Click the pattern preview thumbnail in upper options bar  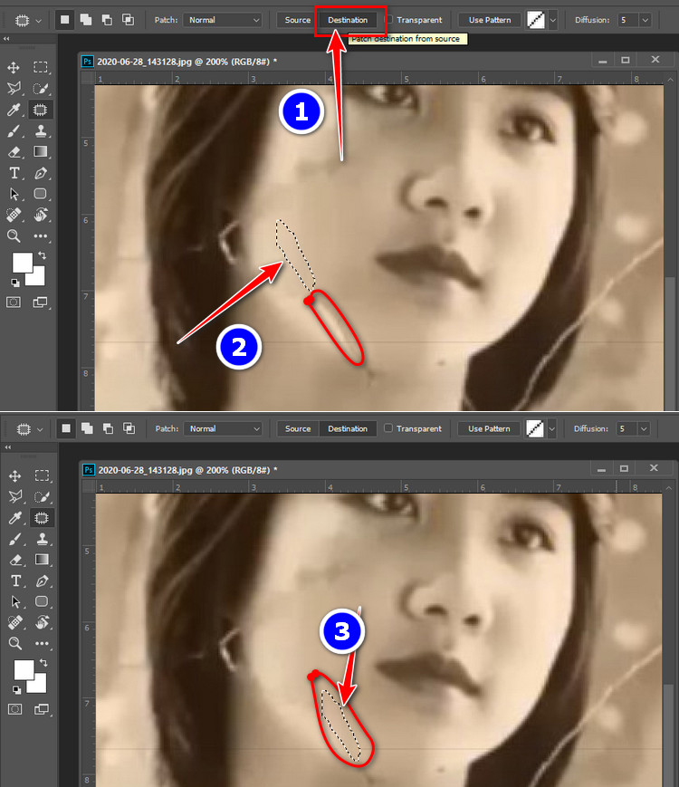(536, 20)
